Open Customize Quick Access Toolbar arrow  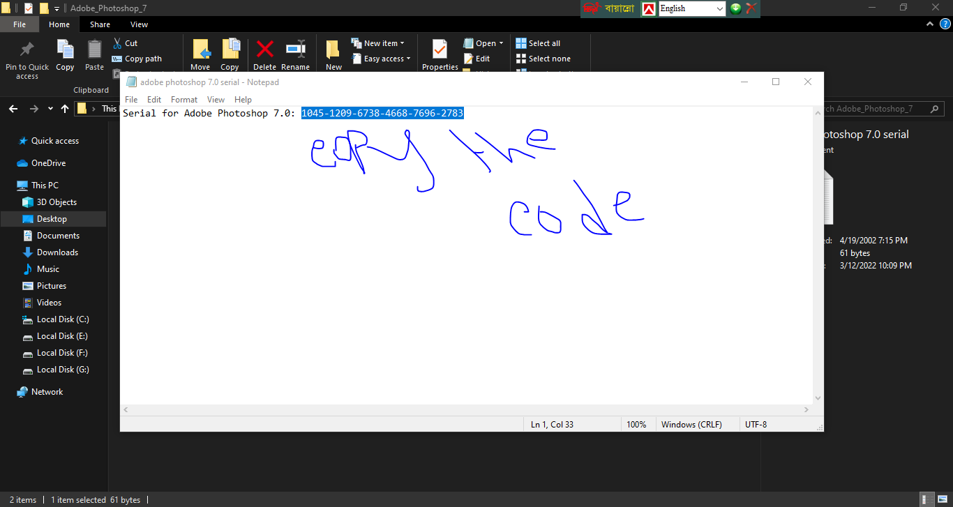57,9
